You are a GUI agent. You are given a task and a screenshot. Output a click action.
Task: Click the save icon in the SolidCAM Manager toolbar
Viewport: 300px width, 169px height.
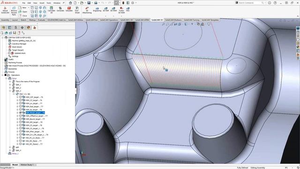15,33
